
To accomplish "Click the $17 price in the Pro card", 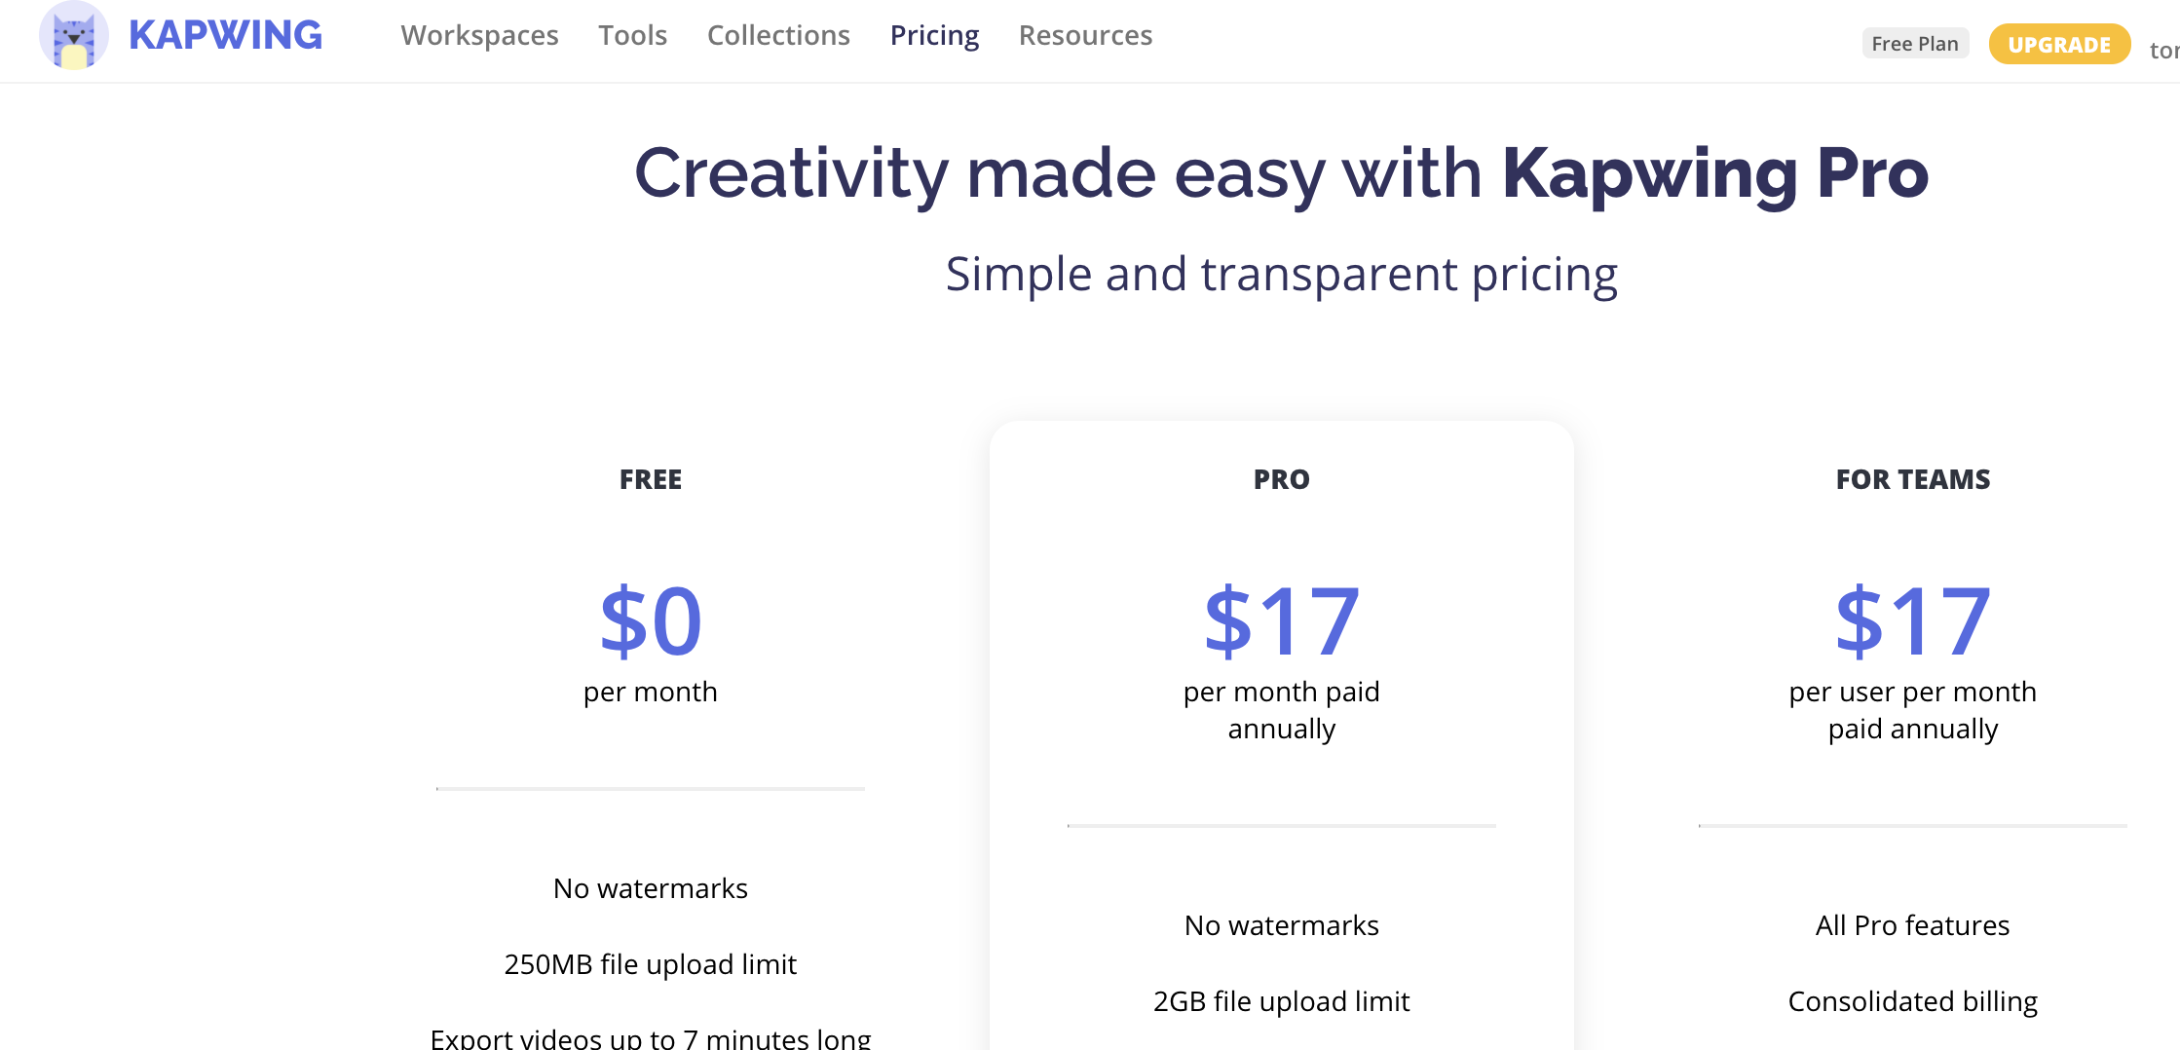I will pyautogui.click(x=1282, y=620).
